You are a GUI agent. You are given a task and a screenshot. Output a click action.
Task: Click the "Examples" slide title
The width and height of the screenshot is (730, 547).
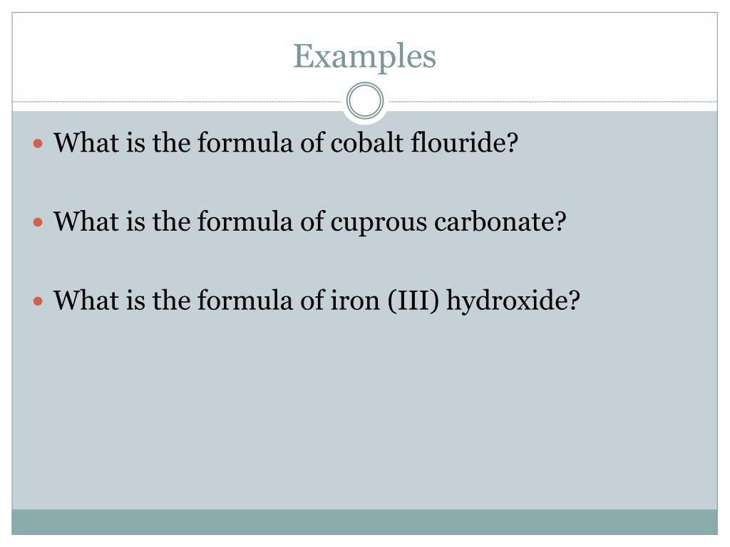point(364,57)
